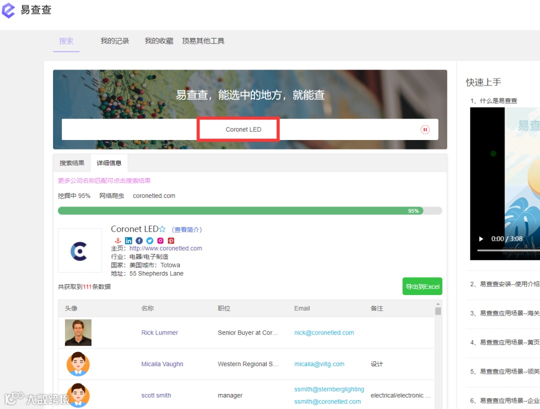Viewport: 540px width, 409px height.
Task: Click the 备注 column header
Action: (377, 308)
